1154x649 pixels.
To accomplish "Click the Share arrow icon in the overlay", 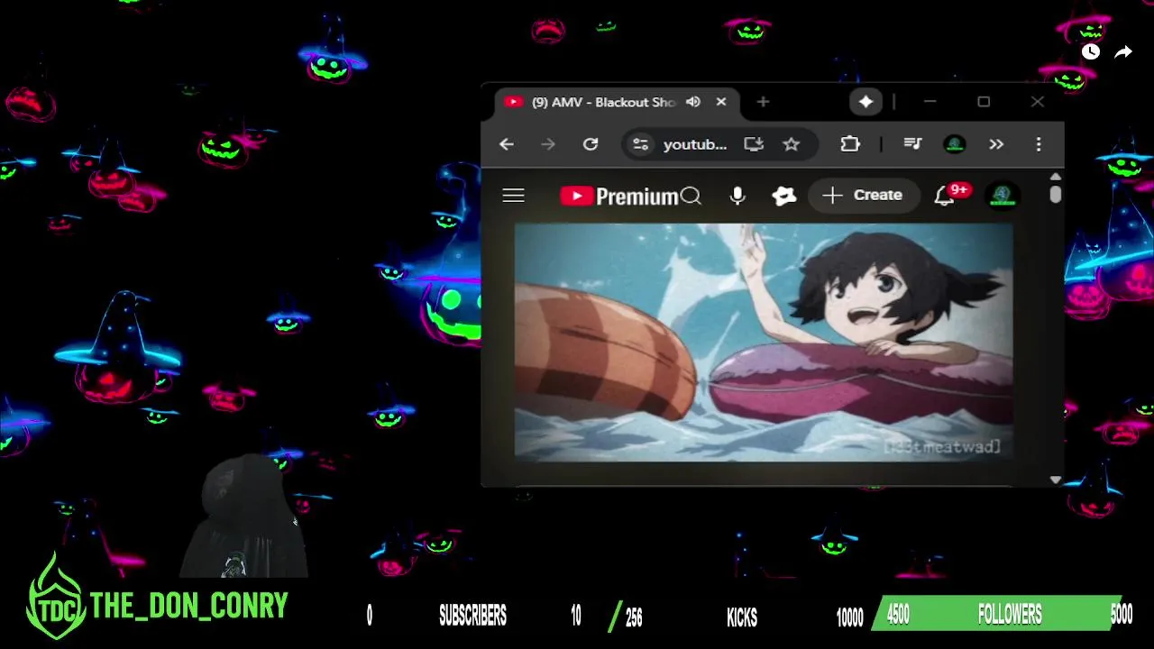I will tap(1123, 52).
